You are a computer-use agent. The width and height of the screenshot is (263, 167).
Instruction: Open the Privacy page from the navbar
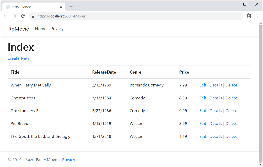(x=57, y=29)
